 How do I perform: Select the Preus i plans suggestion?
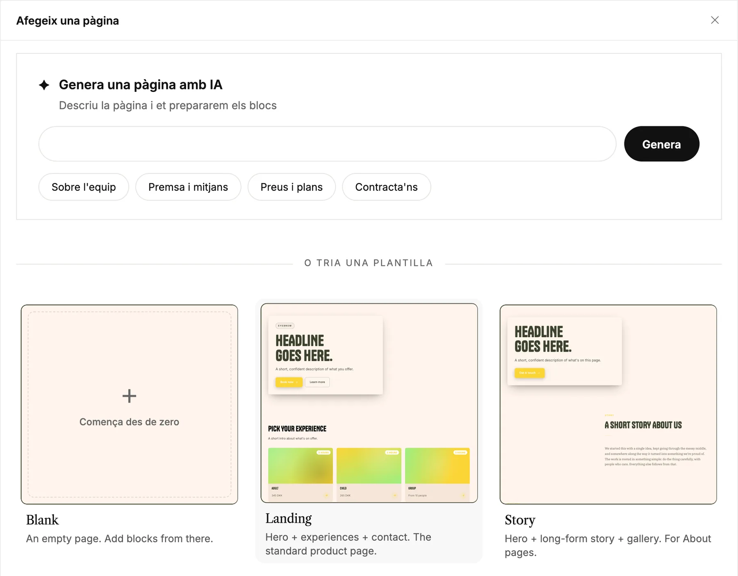tap(292, 187)
